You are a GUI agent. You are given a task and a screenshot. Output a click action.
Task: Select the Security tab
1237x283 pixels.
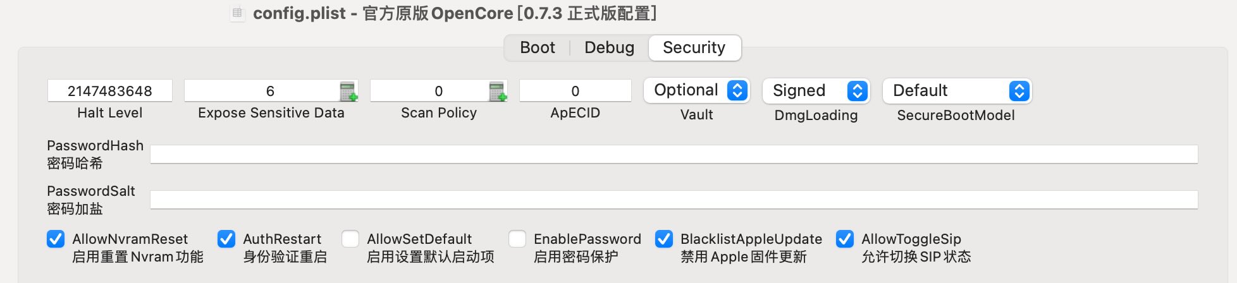click(x=694, y=47)
